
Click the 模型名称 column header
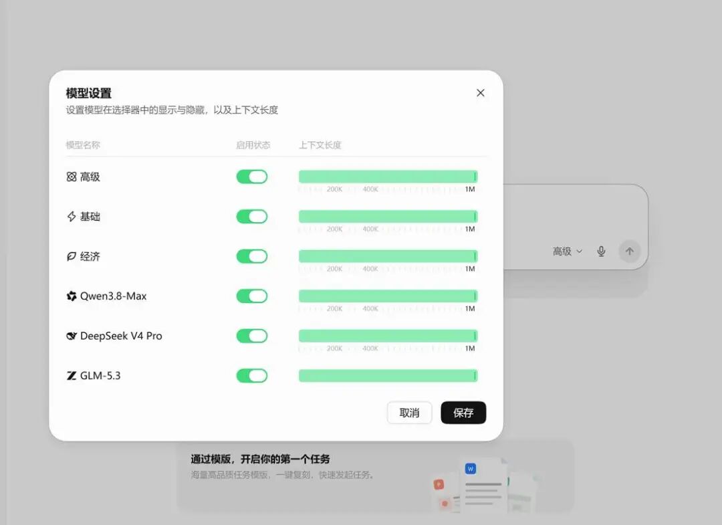[x=83, y=145]
